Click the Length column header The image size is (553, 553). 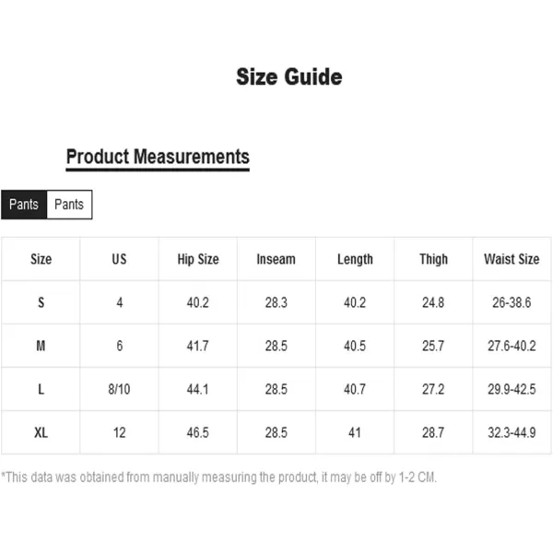355,259
